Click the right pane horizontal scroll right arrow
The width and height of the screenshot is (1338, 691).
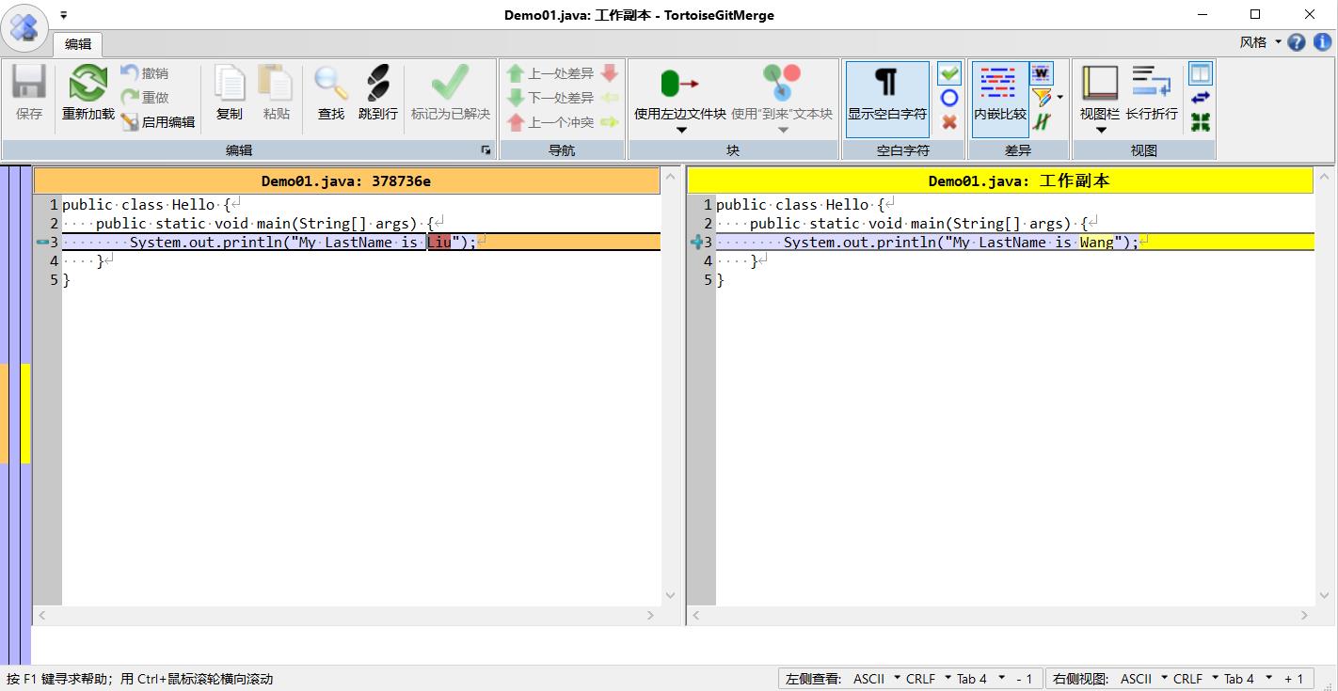point(1304,615)
